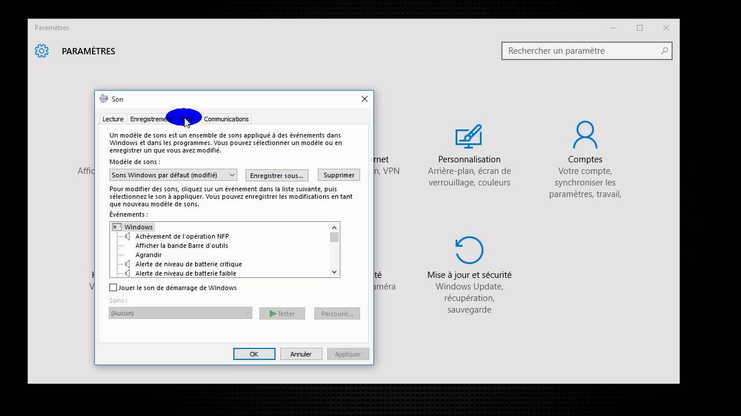Click the Annuler button
741x416 pixels.
click(x=301, y=354)
